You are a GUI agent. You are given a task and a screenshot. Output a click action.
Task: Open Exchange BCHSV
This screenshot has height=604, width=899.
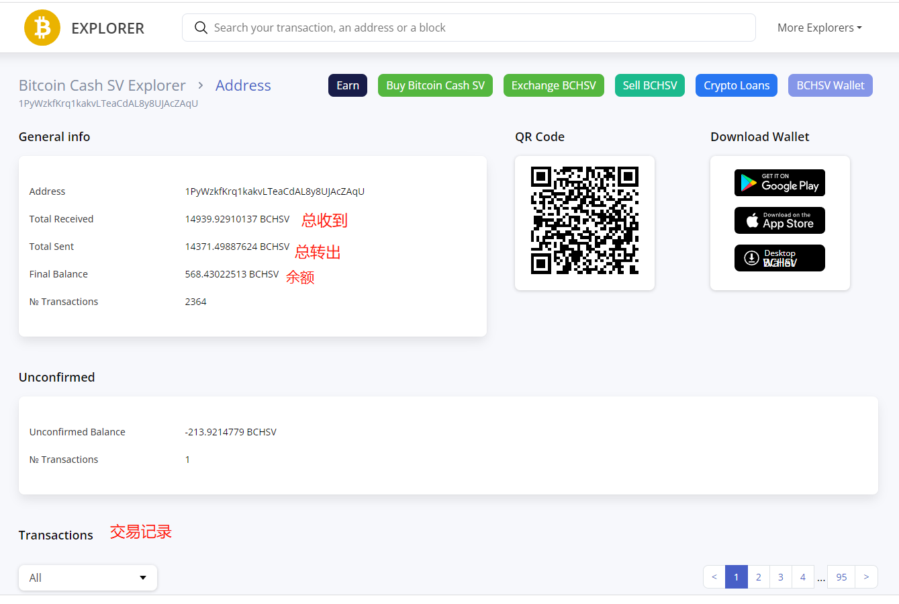tap(553, 85)
